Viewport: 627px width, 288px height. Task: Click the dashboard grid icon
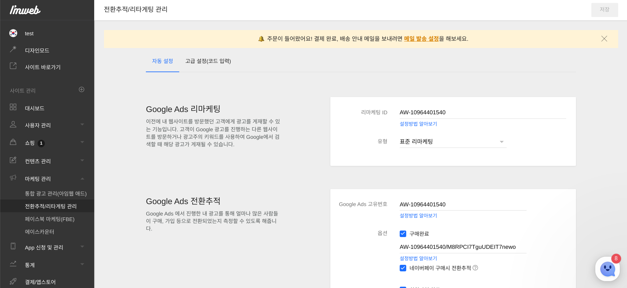pos(13,107)
